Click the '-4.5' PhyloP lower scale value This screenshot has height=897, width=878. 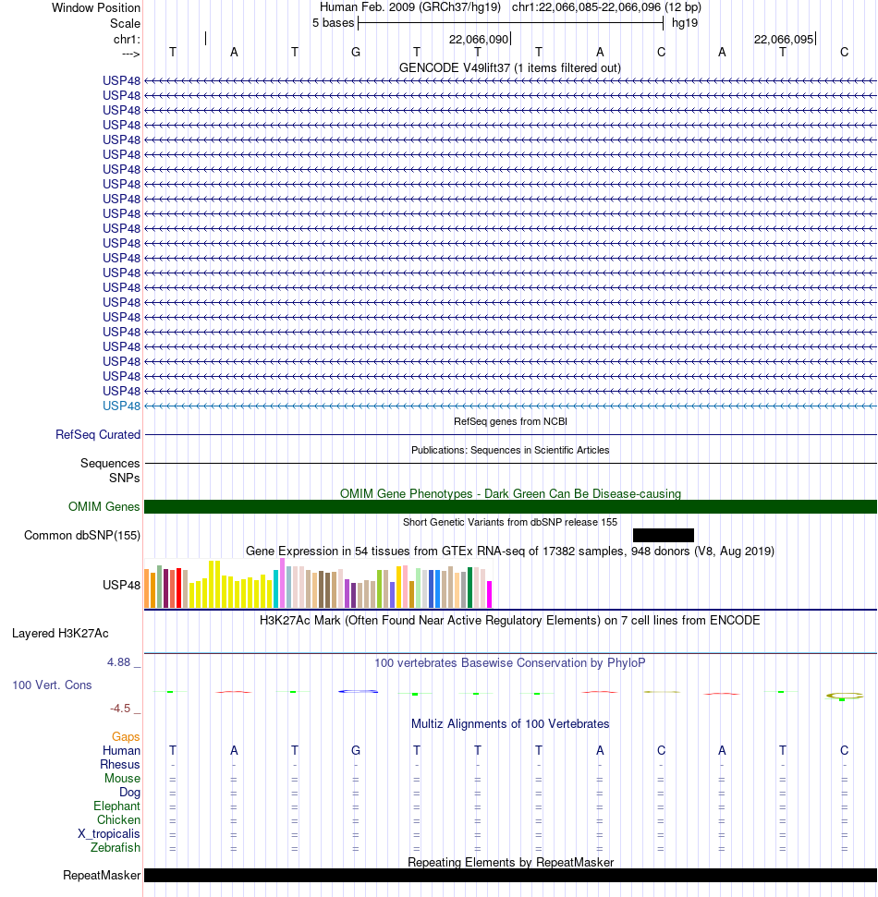[x=120, y=709]
